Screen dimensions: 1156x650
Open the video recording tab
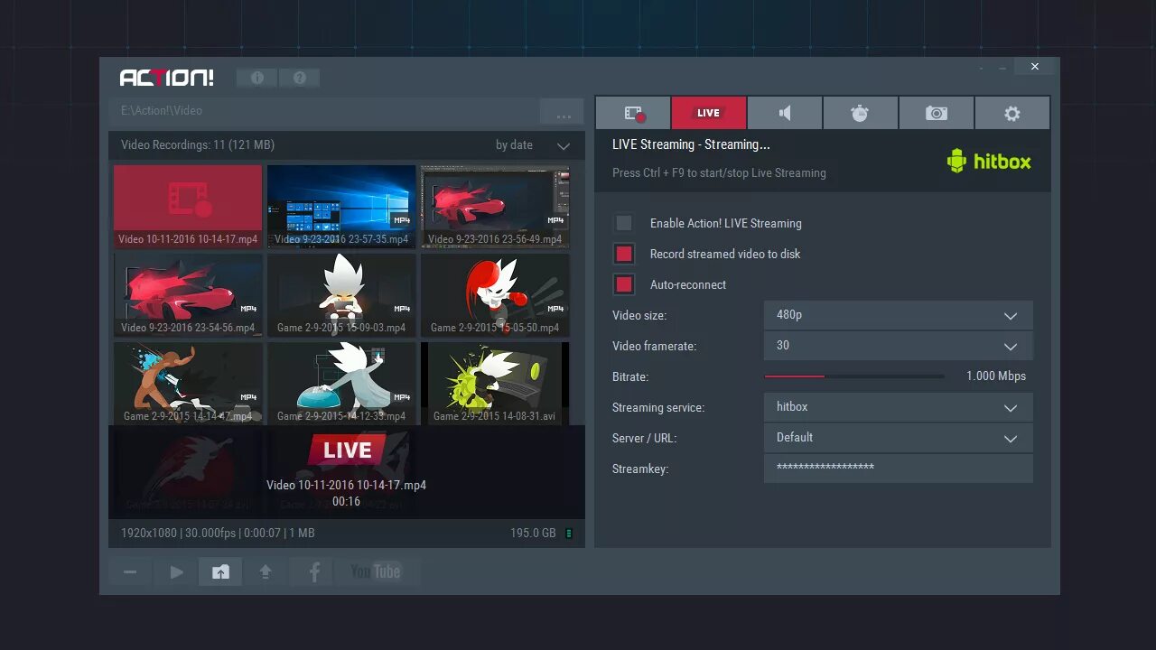click(x=633, y=113)
